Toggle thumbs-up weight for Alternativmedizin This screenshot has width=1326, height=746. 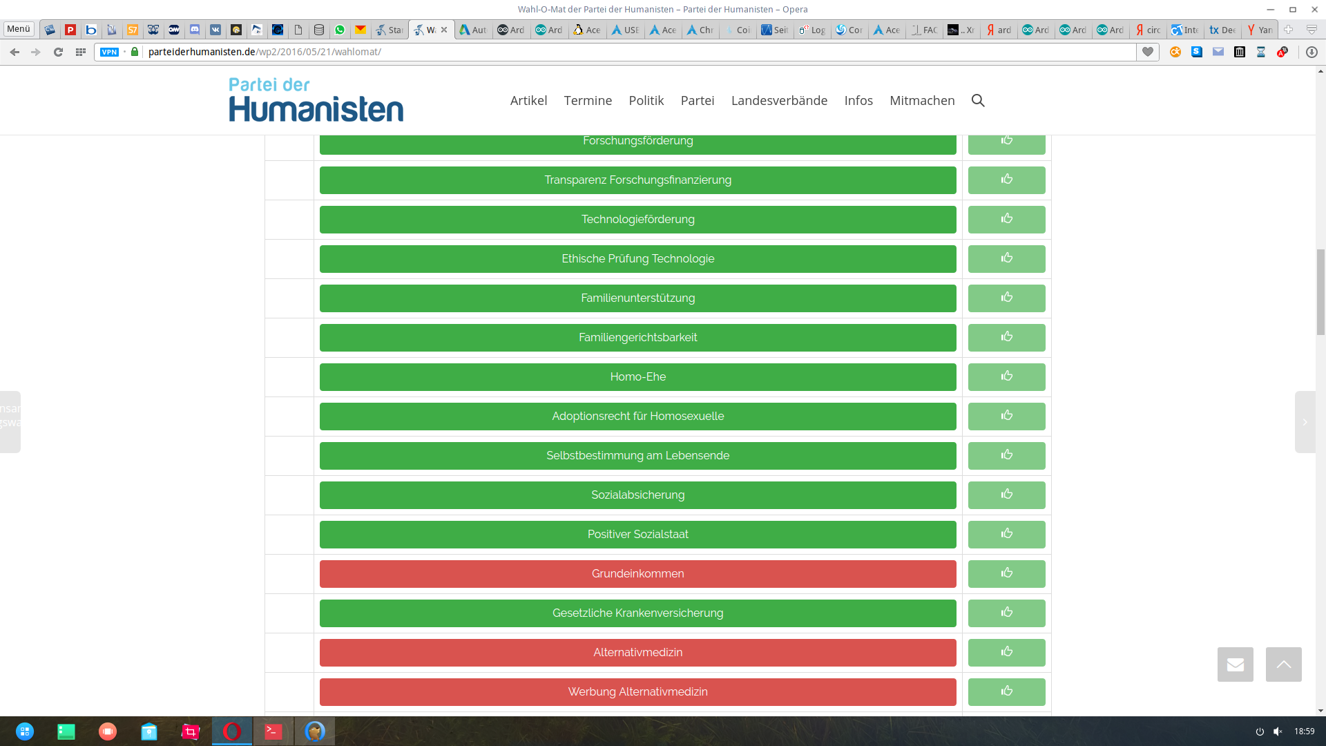point(1006,653)
